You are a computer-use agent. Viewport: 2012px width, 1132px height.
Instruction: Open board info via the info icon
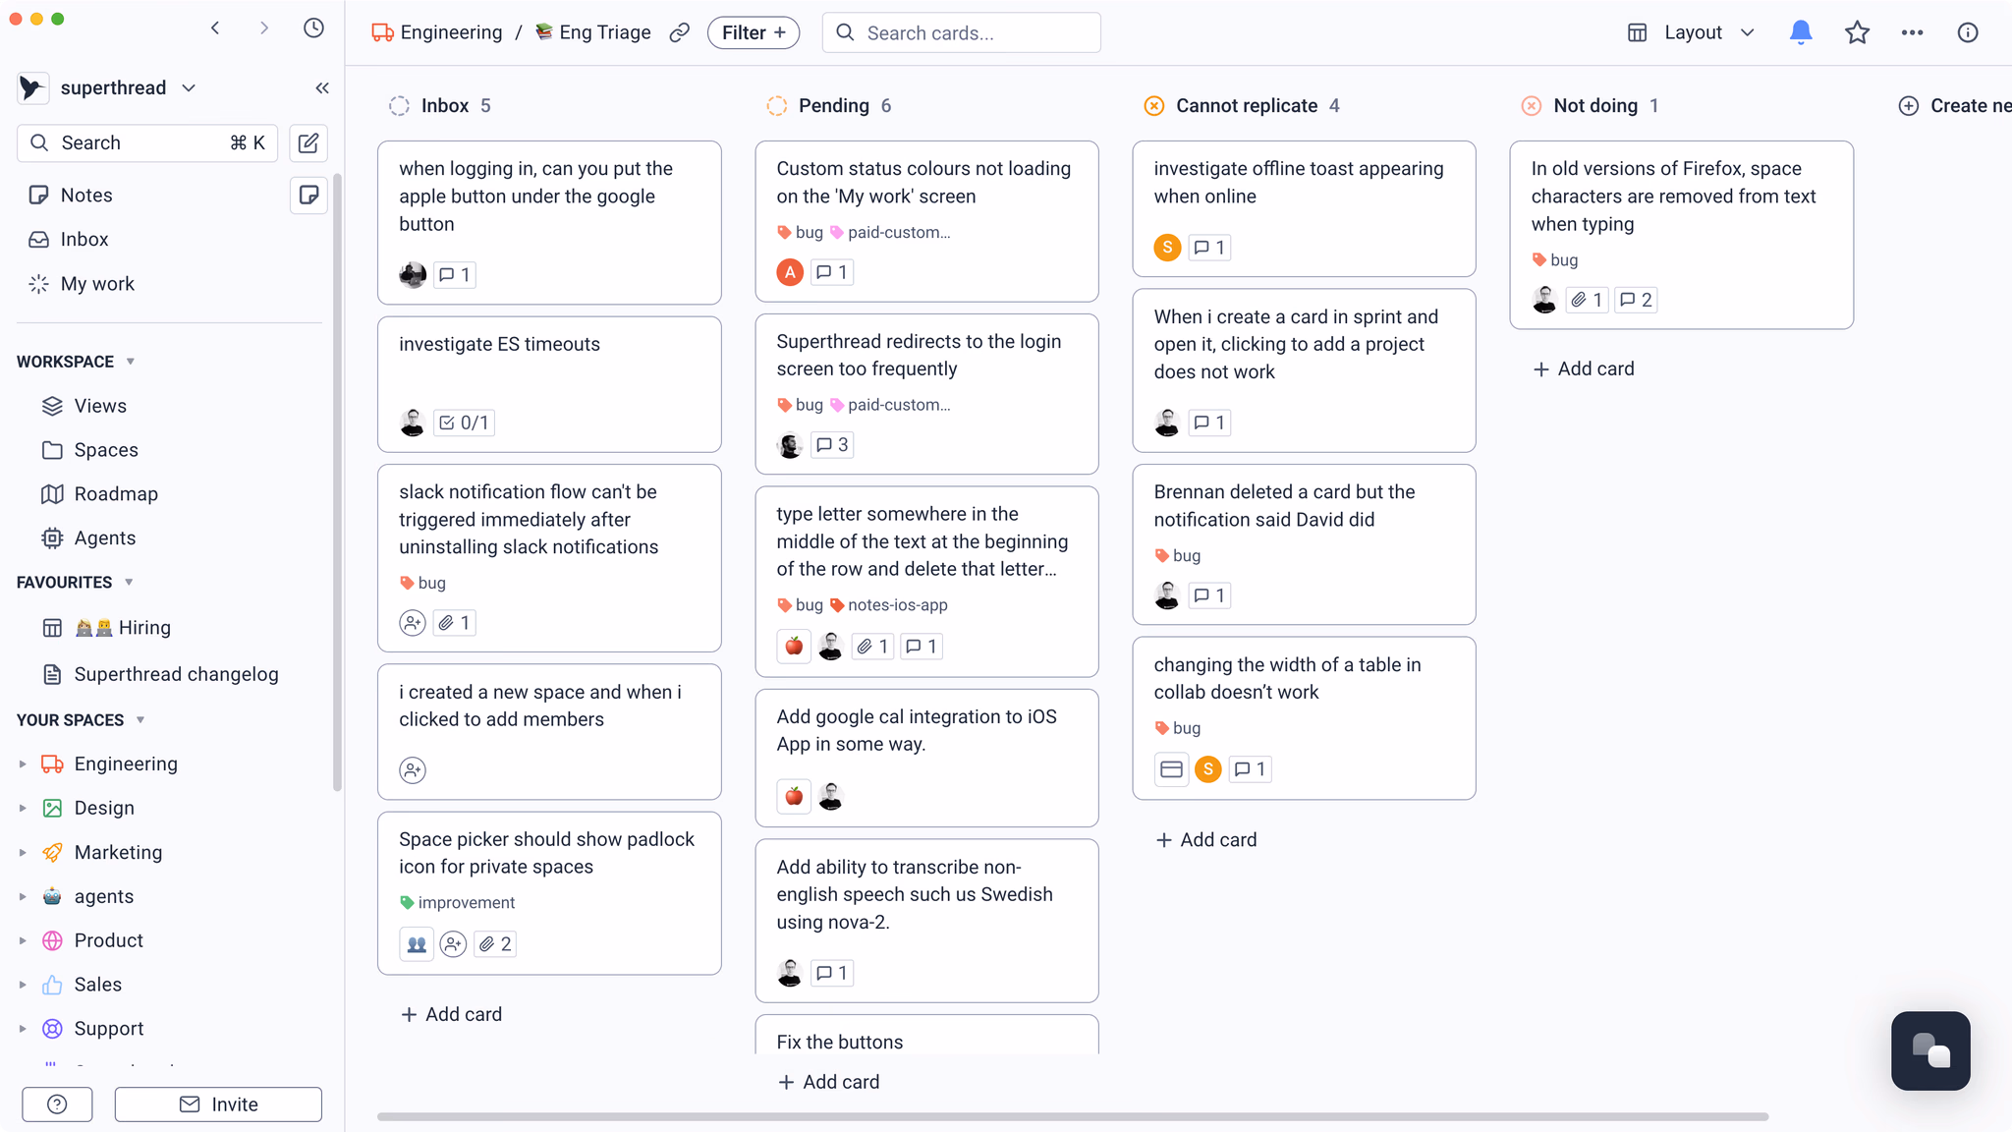point(1968,32)
